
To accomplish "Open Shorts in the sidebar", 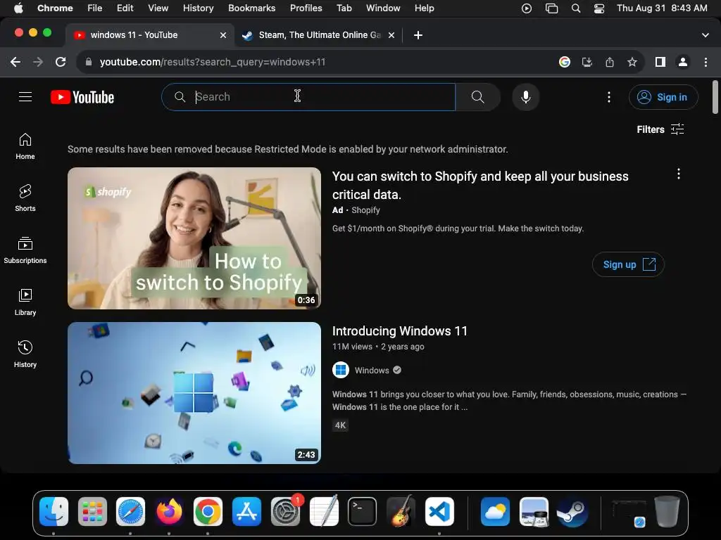I will pyautogui.click(x=25, y=198).
